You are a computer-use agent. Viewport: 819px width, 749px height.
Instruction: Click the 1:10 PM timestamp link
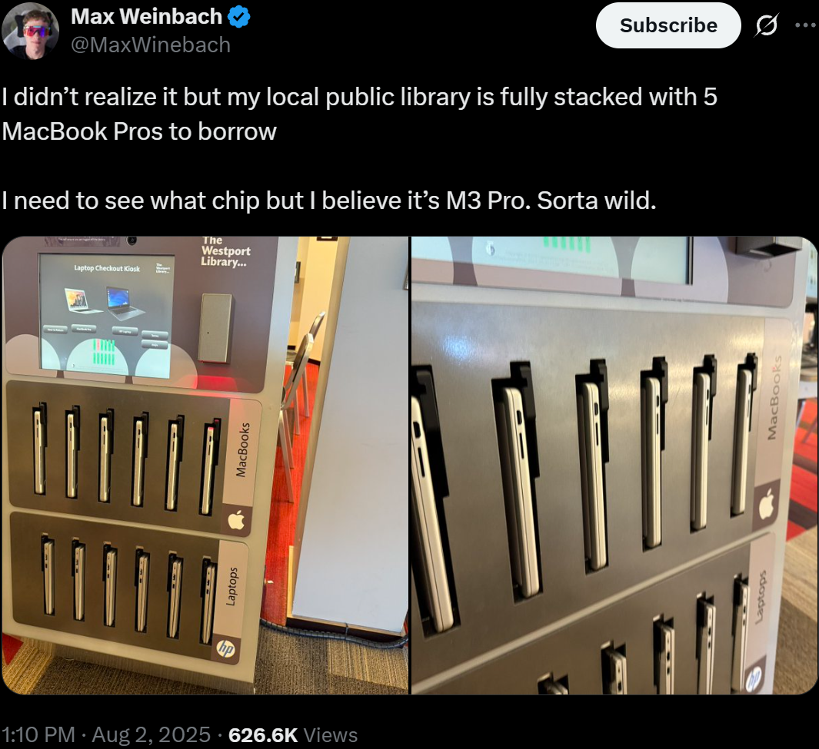38,734
